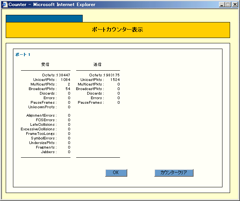Click the ポートカウンター表示 yellow header
This screenshot has height=201, width=240.
click(118, 30)
